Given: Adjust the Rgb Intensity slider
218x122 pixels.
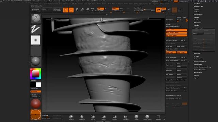Looking at the screenshot, I should pyautogui.click(x=101, y=11).
